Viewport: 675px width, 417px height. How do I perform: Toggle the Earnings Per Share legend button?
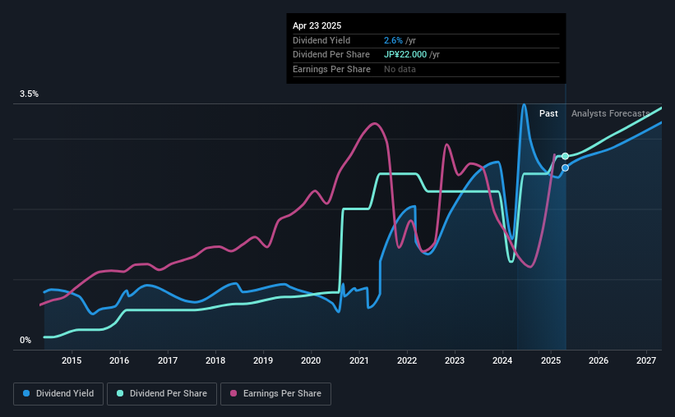click(x=275, y=394)
